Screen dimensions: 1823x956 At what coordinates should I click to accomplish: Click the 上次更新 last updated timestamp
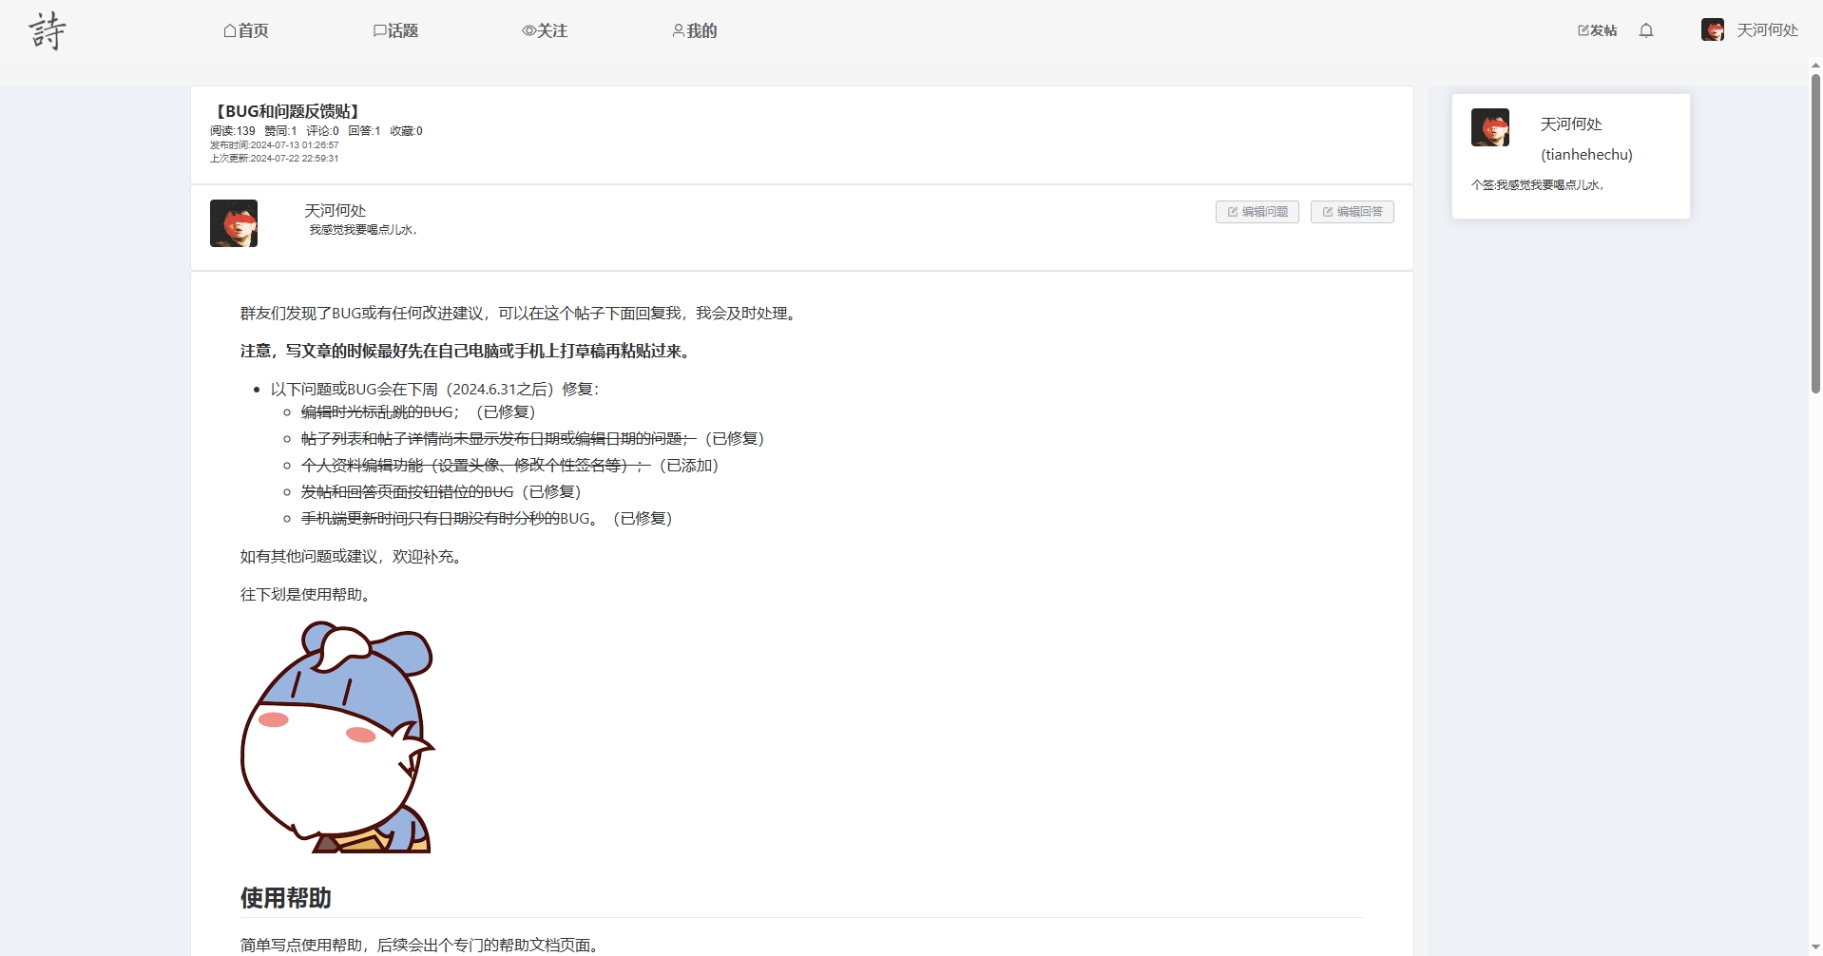click(x=275, y=159)
